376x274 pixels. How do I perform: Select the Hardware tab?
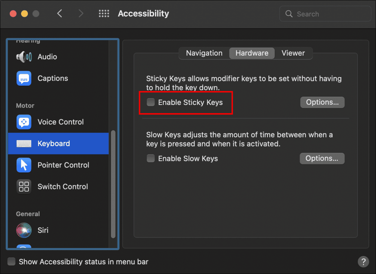(252, 53)
